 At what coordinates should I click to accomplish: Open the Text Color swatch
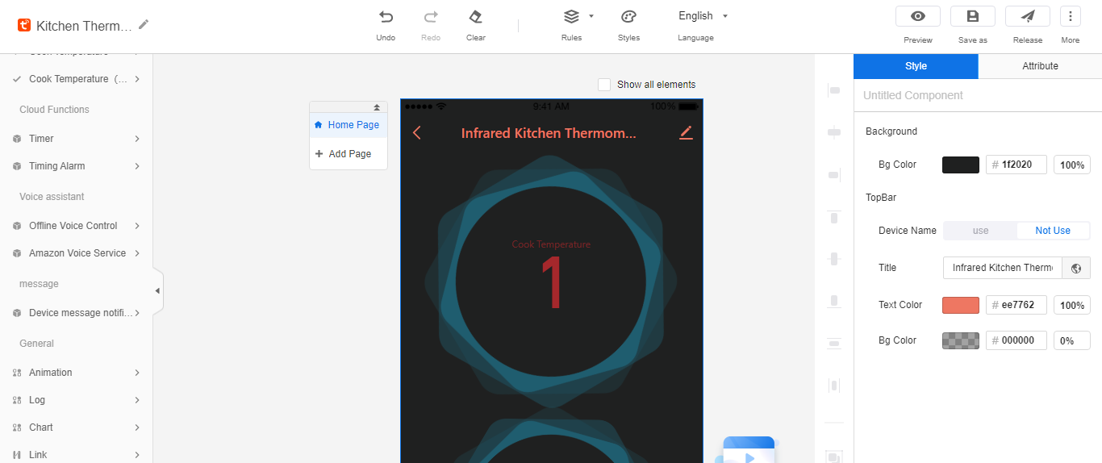(960, 305)
